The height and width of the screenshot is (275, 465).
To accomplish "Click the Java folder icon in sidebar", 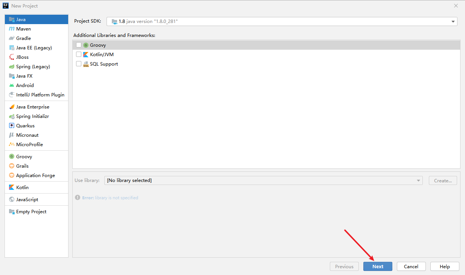I will tap(12, 19).
